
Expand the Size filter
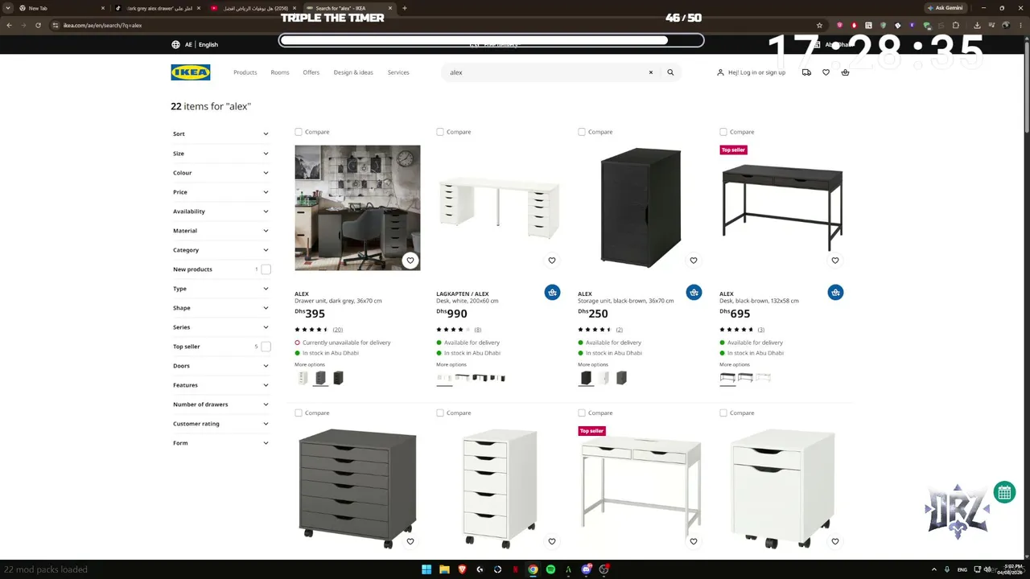point(221,154)
